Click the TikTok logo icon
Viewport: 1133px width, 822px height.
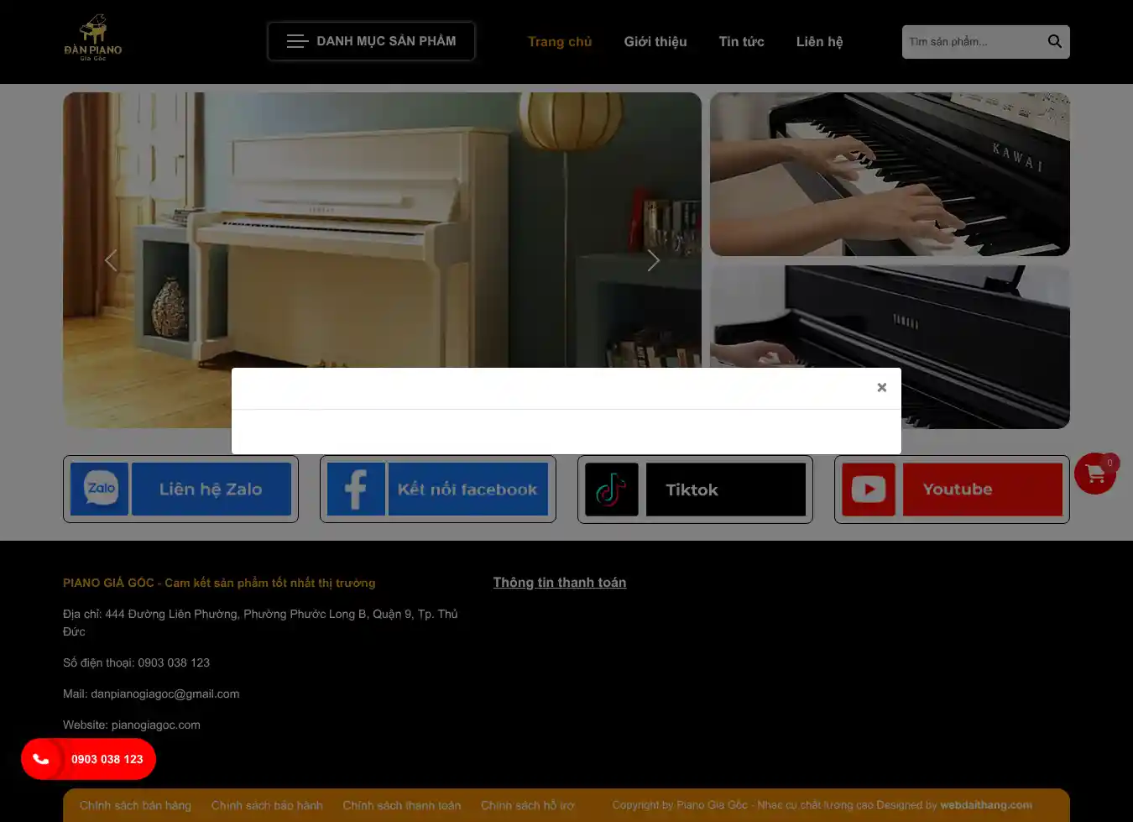[x=611, y=490]
